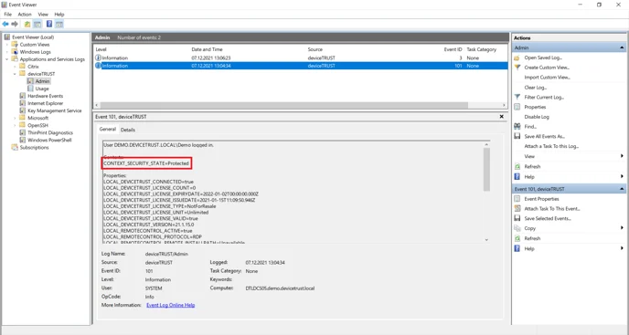Click the Event Properties icon
629x335 pixels.
517,199
